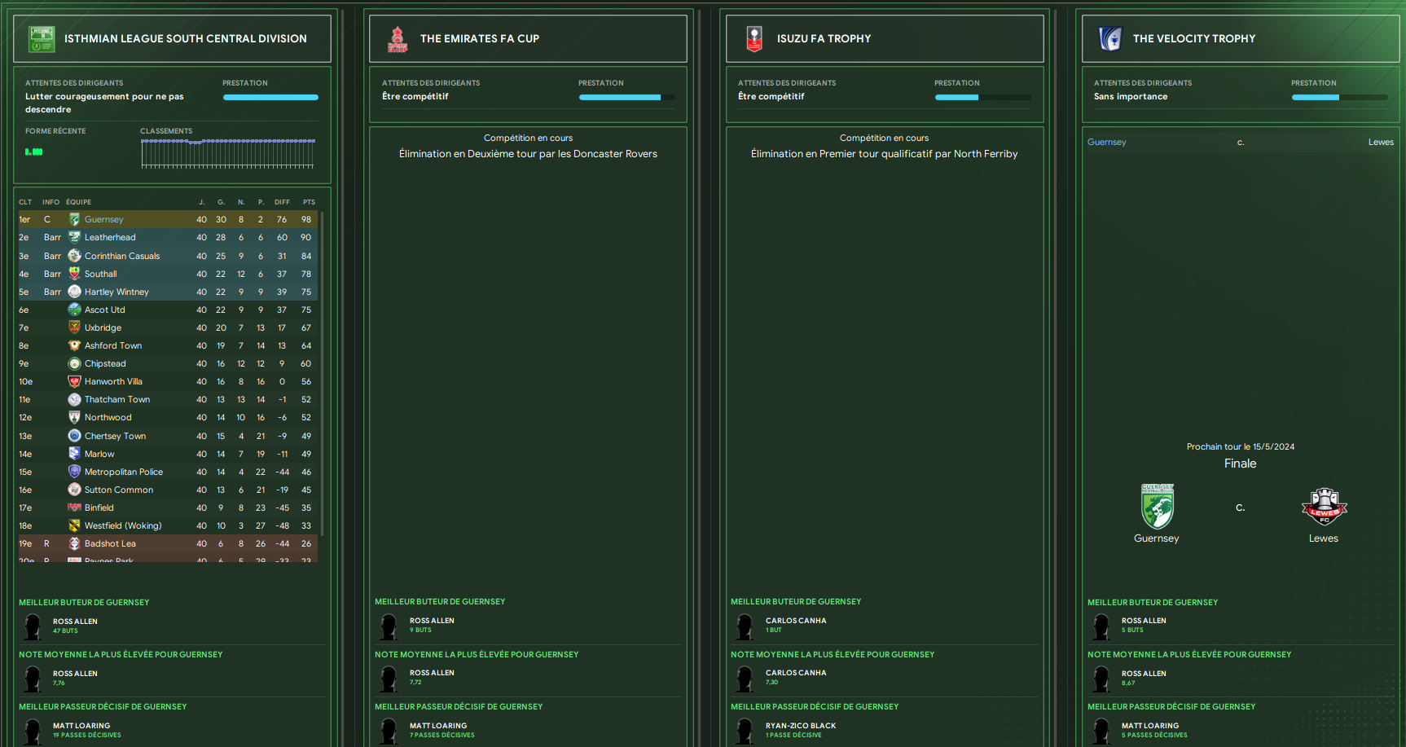
Task: Click Metropolitan Police's club badge
Action: click(x=74, y=472)
